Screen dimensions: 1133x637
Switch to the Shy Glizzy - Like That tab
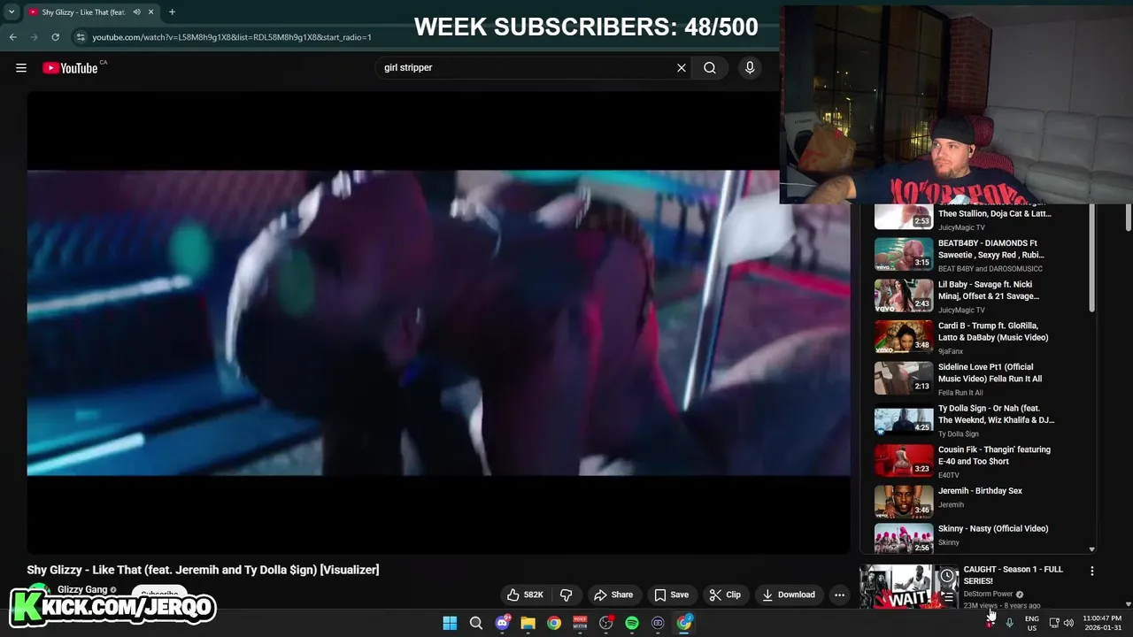tap(82, 12)
